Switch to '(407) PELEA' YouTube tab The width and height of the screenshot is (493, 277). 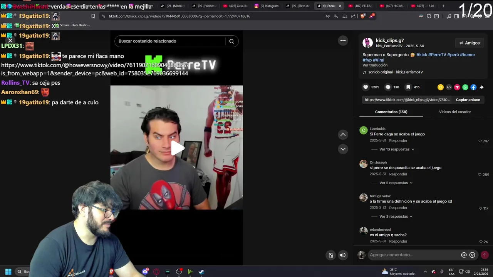(x=360, y=6)
